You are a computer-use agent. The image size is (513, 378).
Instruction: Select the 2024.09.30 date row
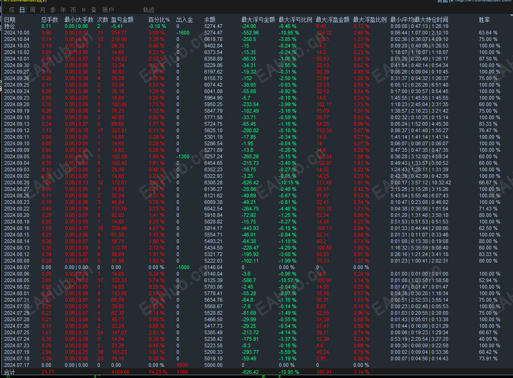(x=17, y=66)
